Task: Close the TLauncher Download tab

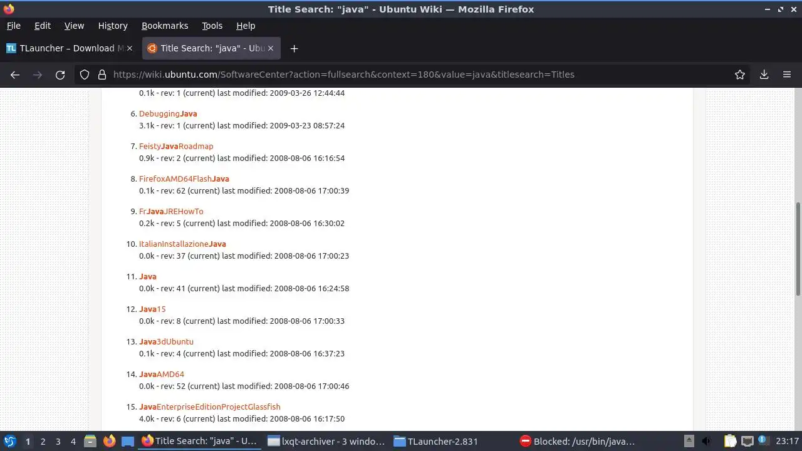Action: (130, 48)
